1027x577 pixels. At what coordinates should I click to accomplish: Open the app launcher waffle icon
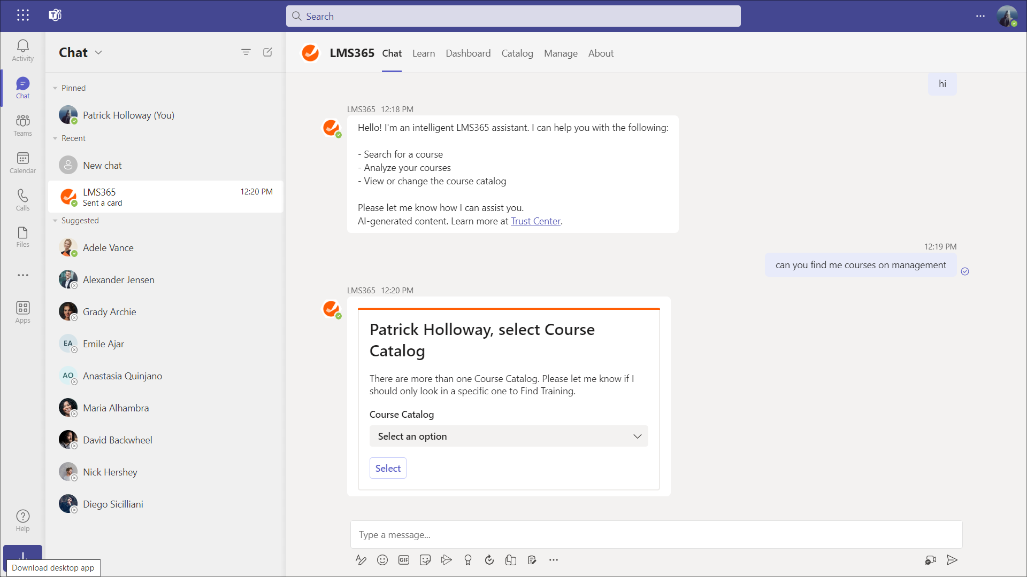(22, 15)
